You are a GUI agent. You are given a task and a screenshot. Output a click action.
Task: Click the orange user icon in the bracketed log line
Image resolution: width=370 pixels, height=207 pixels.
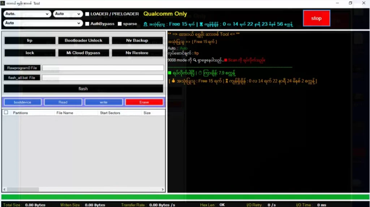(173, 81)
